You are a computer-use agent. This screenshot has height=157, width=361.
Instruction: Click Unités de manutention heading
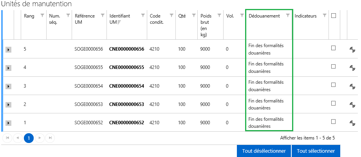pos(36,4)
